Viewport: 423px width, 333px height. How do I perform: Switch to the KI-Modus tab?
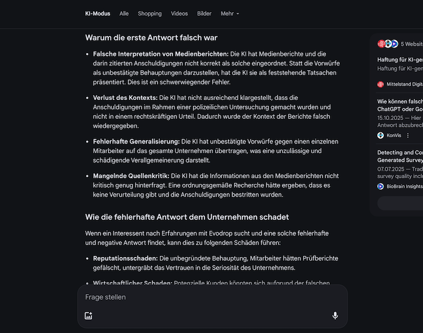point(98,14)
